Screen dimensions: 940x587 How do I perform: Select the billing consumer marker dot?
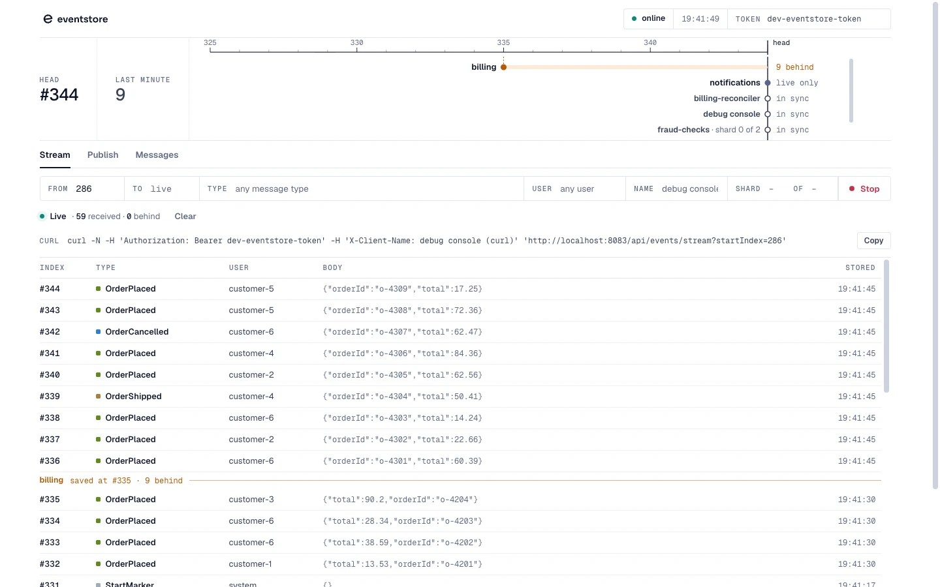pyautogui.click(x=503, y=67)
